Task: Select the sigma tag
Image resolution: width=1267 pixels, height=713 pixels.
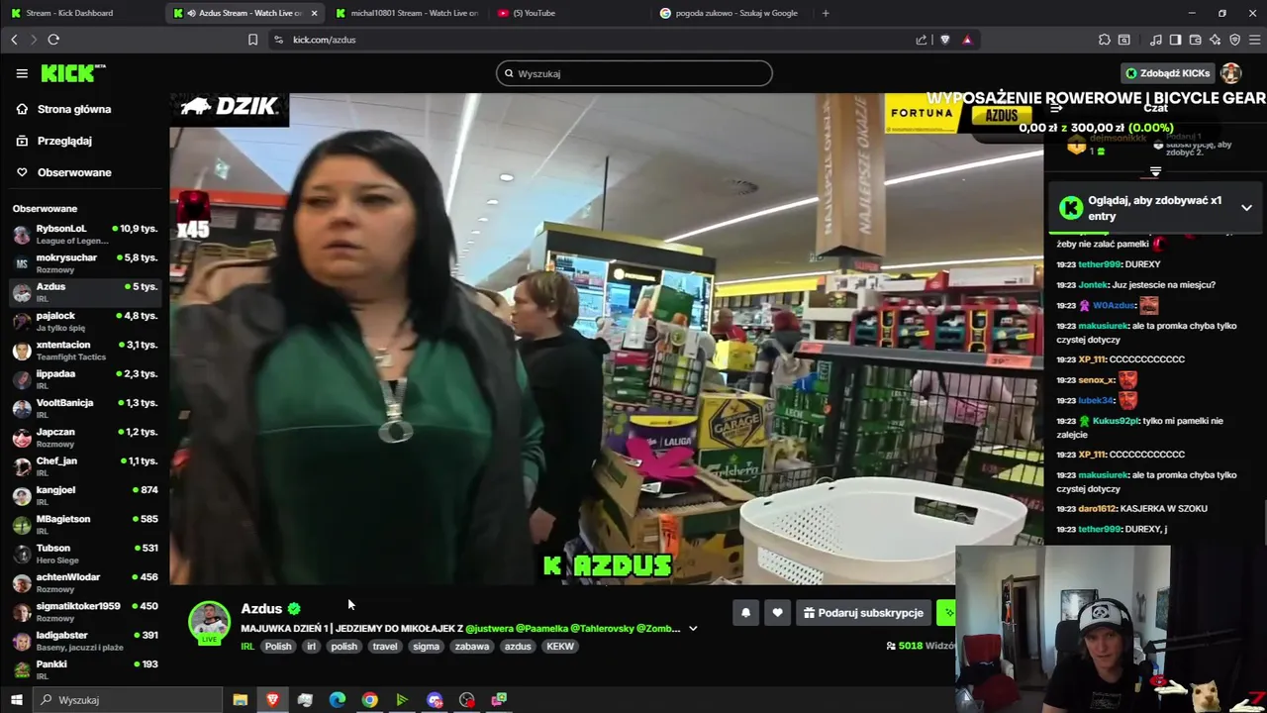Action: pyautogui.click(x=426, y=647)
